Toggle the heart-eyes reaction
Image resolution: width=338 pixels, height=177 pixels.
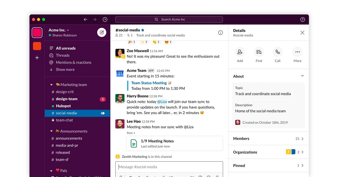(168, 42)
